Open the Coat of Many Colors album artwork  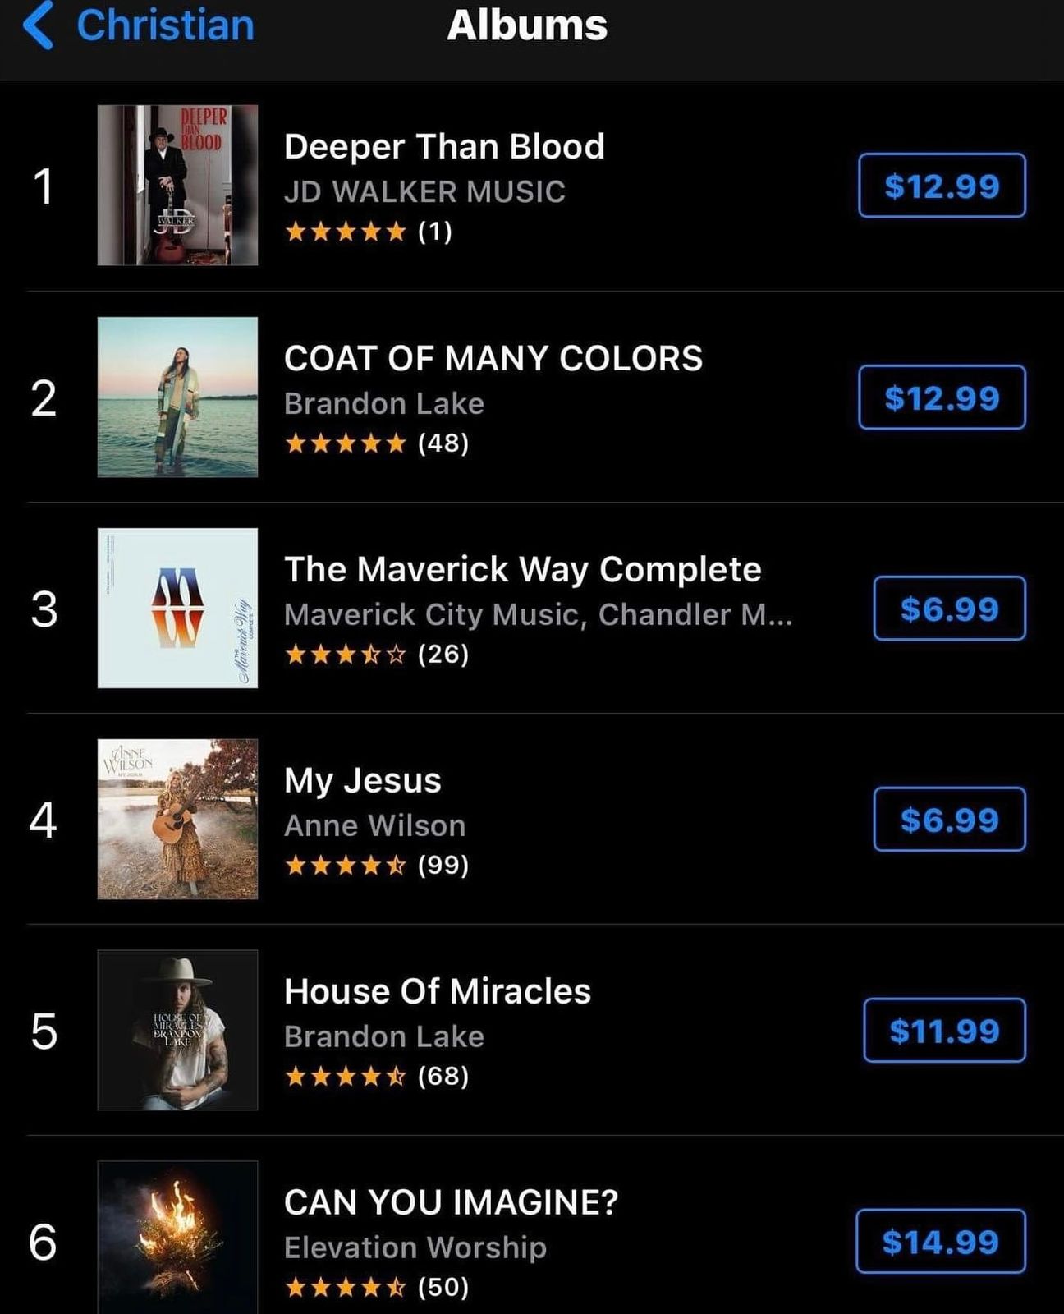177,397
